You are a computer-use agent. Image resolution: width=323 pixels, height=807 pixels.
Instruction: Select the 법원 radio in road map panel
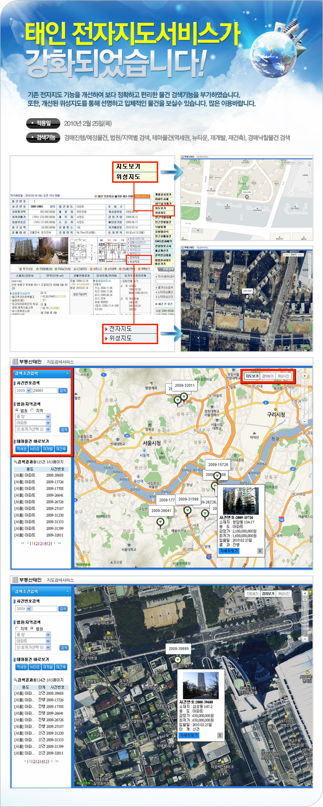point(17,411)
